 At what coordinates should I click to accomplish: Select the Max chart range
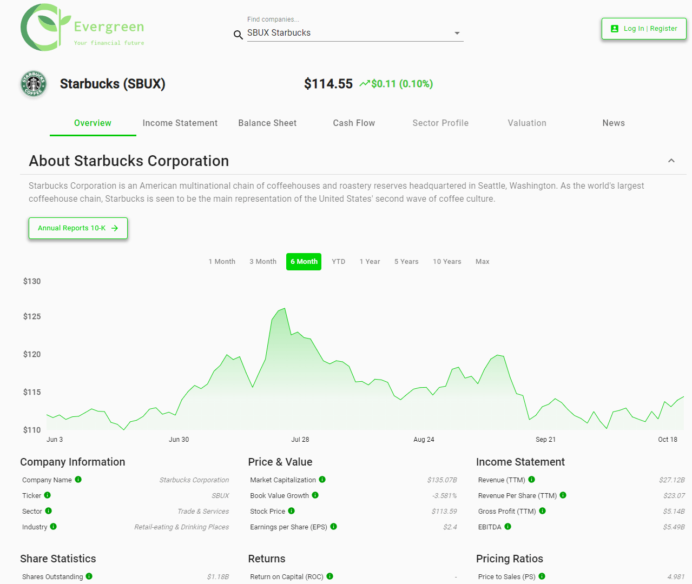tap(483, 262)
